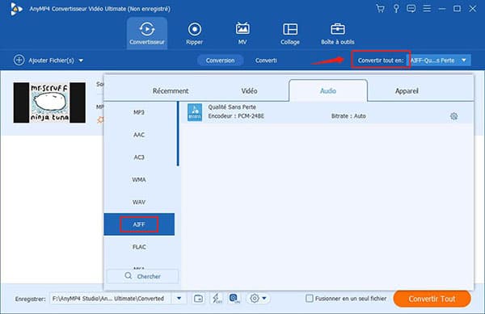The image size is (485, 314).
Task: Click the Convertir Tout button
Action: [432, 299]
